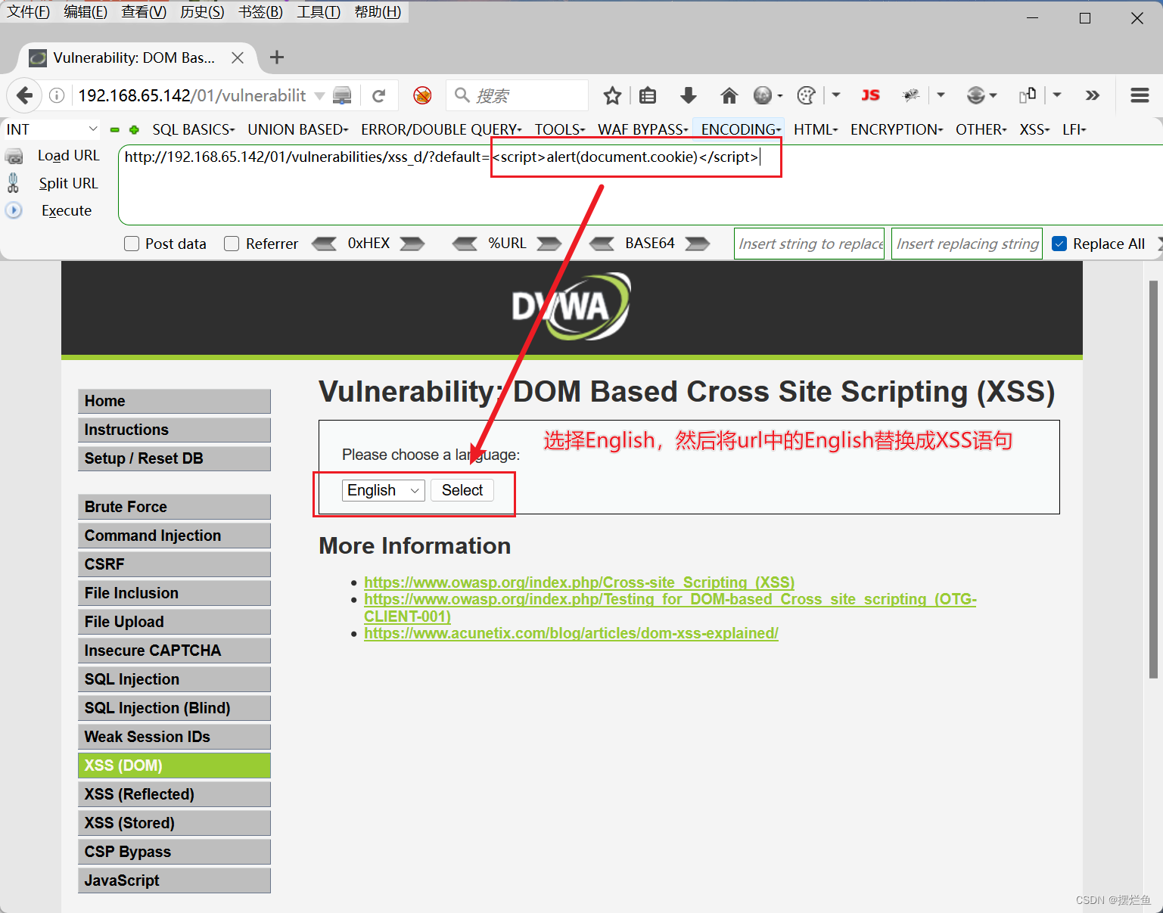Click the device-sharing toolbar icon

click(x=1028, y=95)
